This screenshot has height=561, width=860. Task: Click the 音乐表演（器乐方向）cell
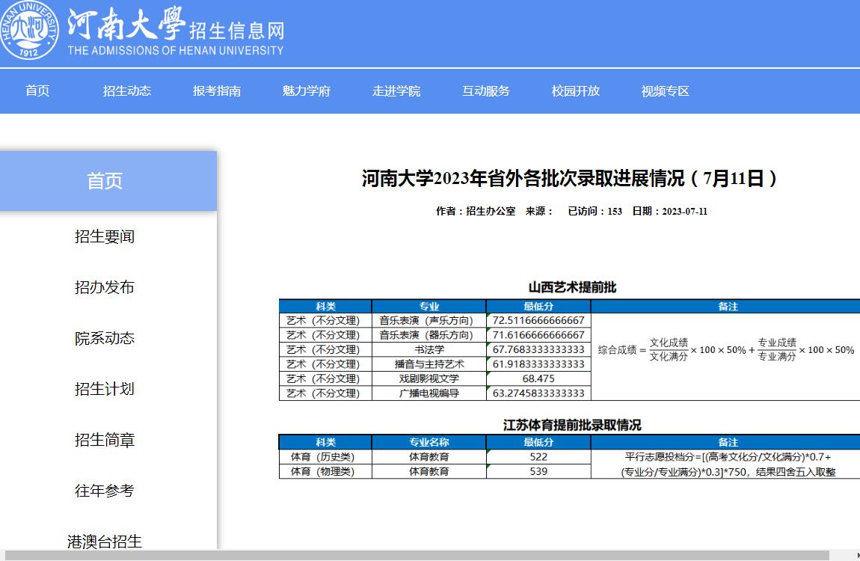coord(429,335)
